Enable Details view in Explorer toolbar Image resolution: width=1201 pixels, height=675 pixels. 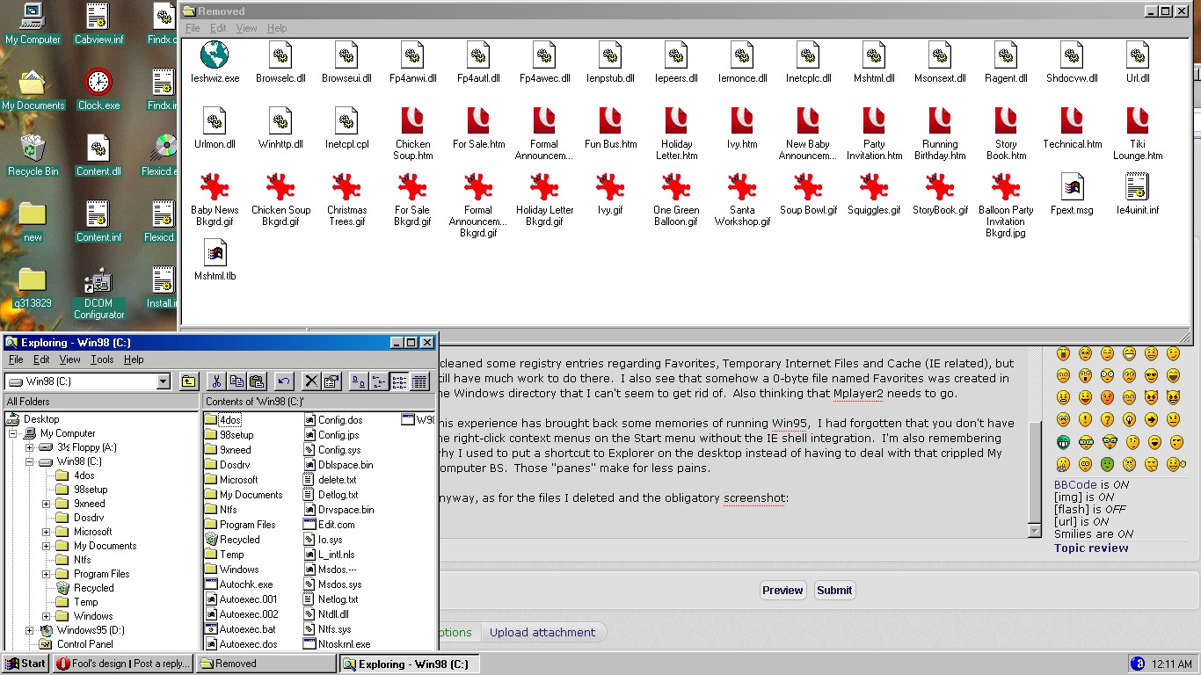(x=419, y=381)
